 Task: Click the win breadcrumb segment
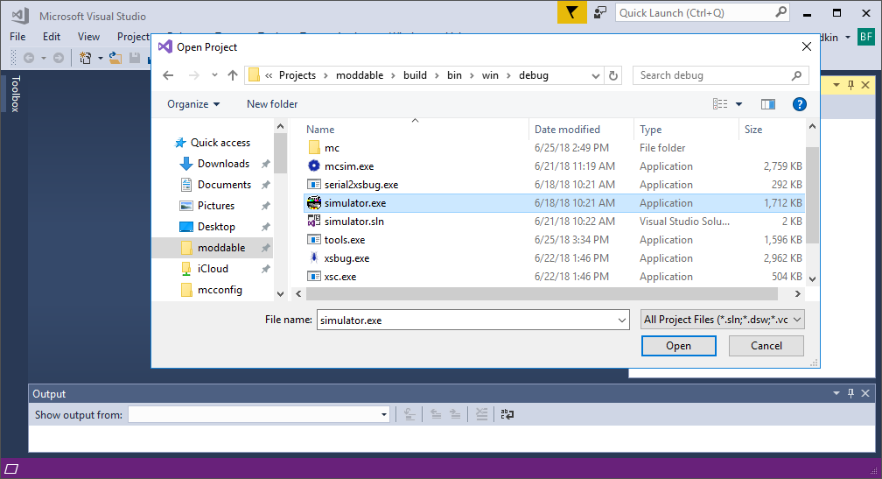tap(490, 75)
